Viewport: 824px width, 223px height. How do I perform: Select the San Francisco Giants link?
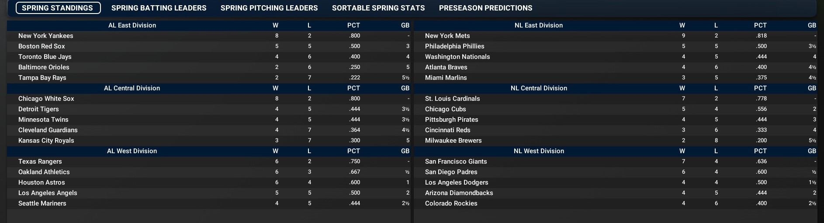coord(456,161)
